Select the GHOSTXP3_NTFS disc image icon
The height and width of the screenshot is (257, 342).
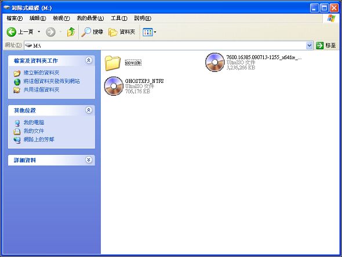click(x=114, y=86)
